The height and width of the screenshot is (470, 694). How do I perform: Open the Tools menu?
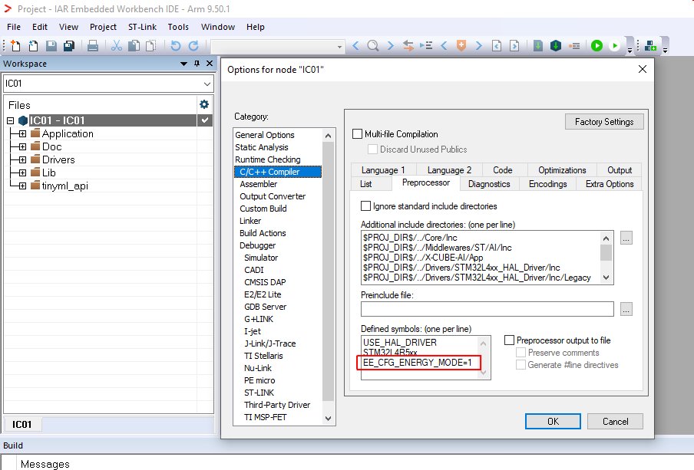coord(178,27)
